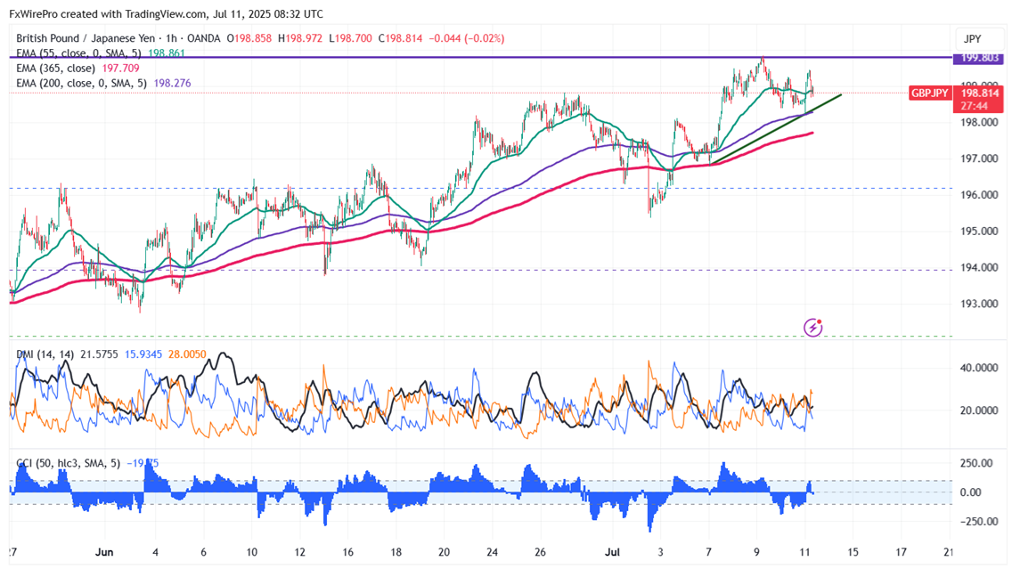Click the high price H198.972 value

click(x=300, y=38)
